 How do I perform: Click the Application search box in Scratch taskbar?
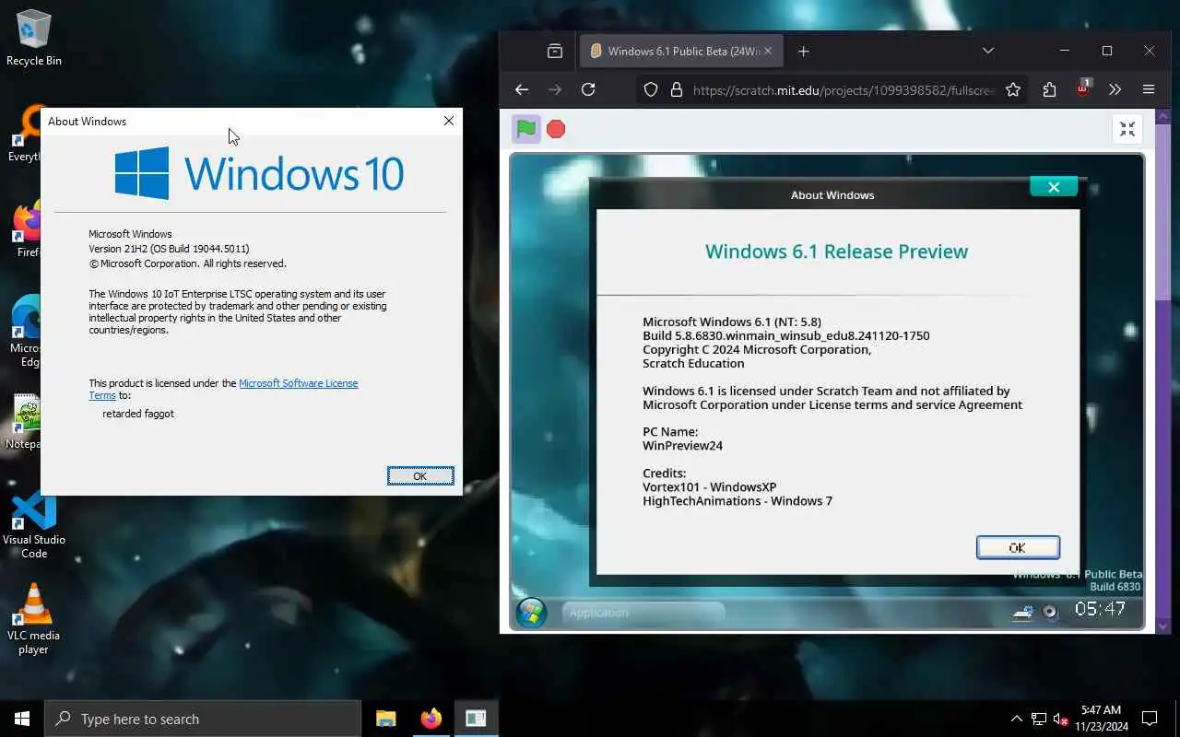click(x=643, y=613)
